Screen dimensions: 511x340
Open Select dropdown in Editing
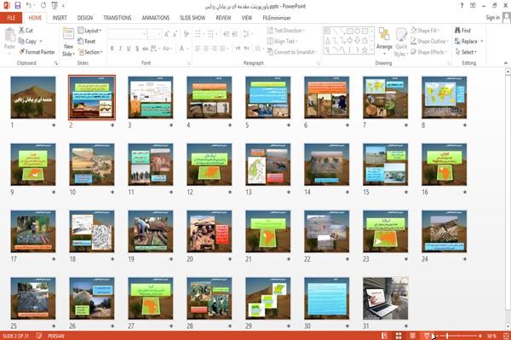tap(466, 52)
